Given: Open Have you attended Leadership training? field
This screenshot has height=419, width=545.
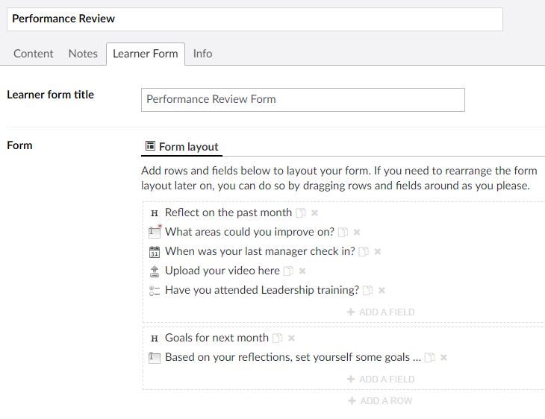Looking at the screenshot, I should [262, 290].
